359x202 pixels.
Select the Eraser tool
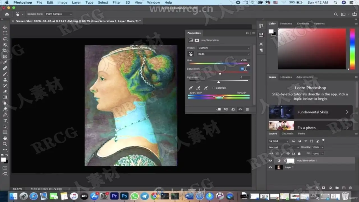(x=5, y=91)
